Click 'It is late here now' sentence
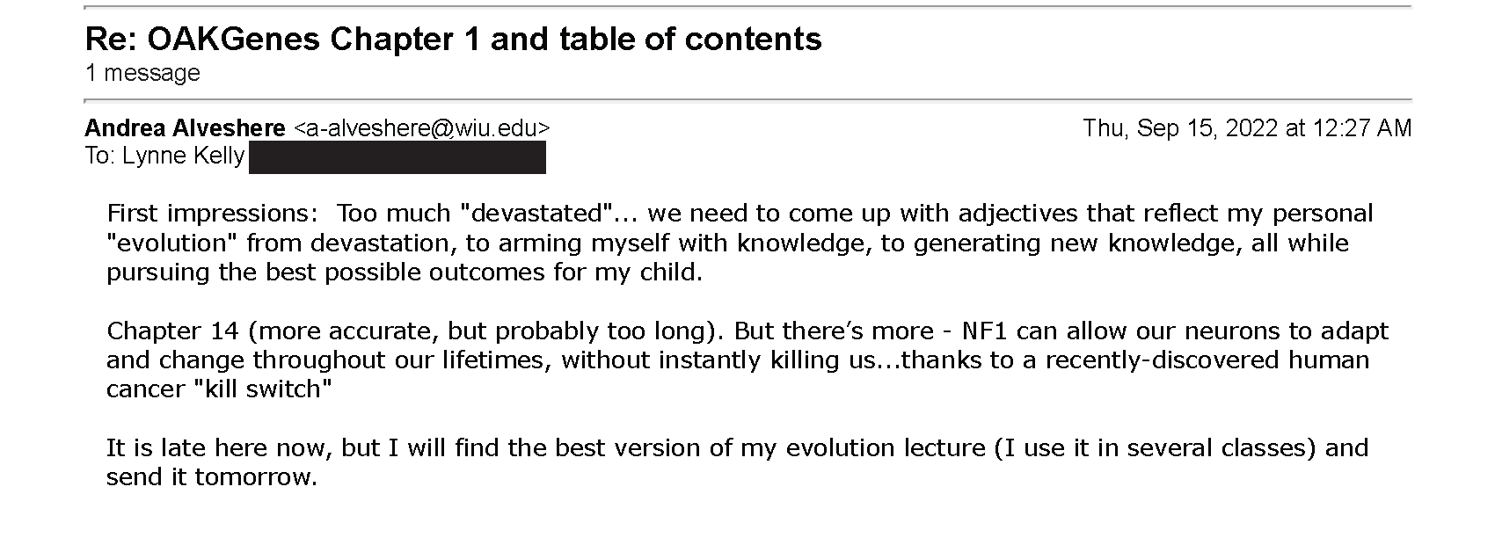The image size is (1495, 545). click(x=219, y=448)
